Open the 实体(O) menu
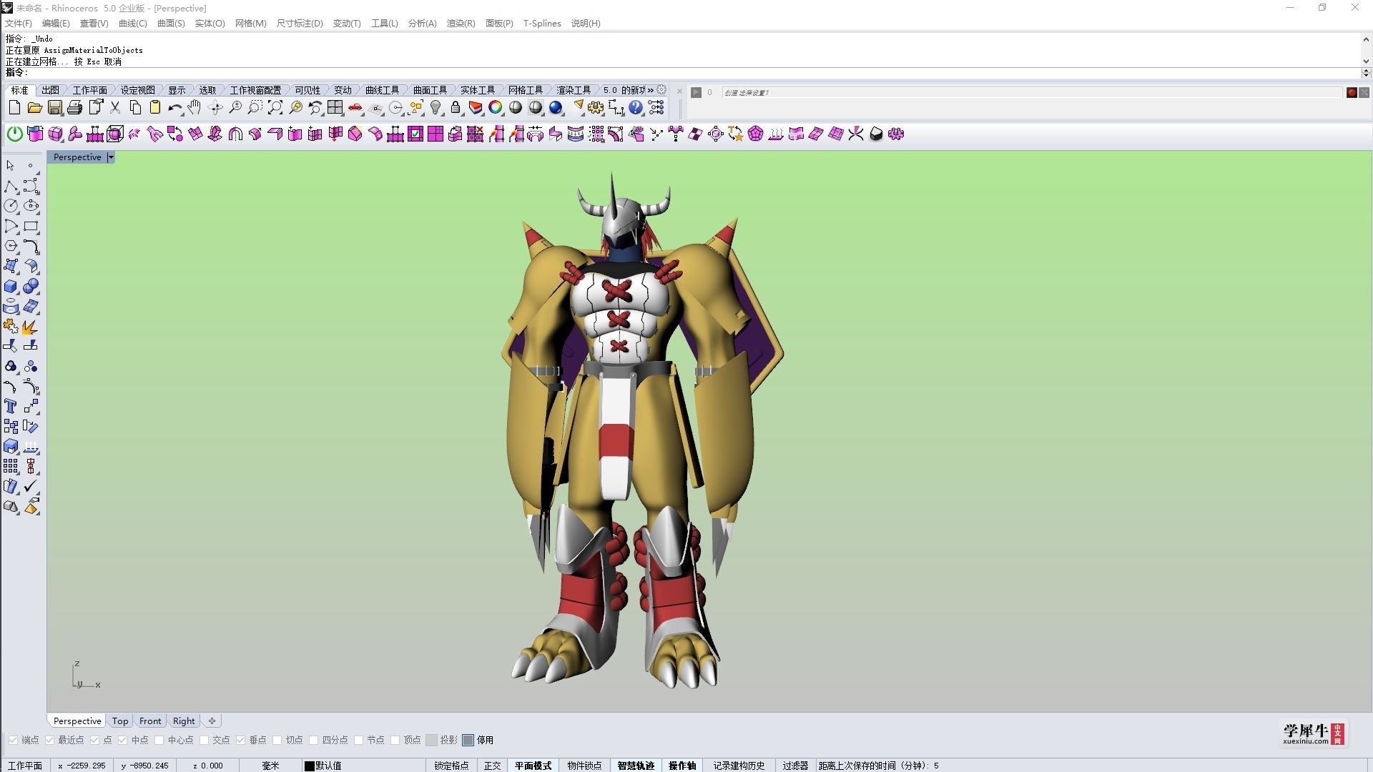Screen dimensions: 1373x772 pyautogui.click(x=210, y=24)
